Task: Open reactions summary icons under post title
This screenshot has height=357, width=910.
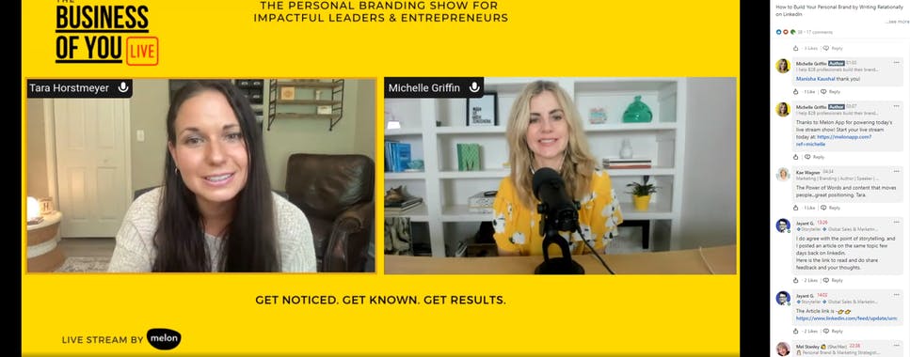Action: click(x=786, y=32)
